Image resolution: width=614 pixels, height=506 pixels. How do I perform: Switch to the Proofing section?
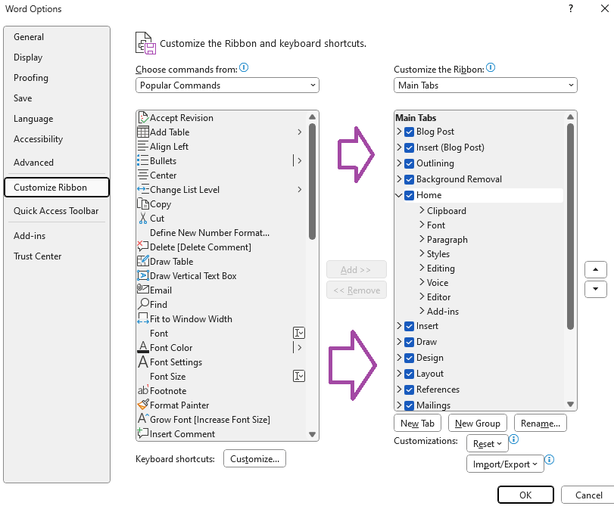[31, 78]
